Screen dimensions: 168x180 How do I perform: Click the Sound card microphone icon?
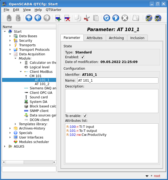(26, 97)
